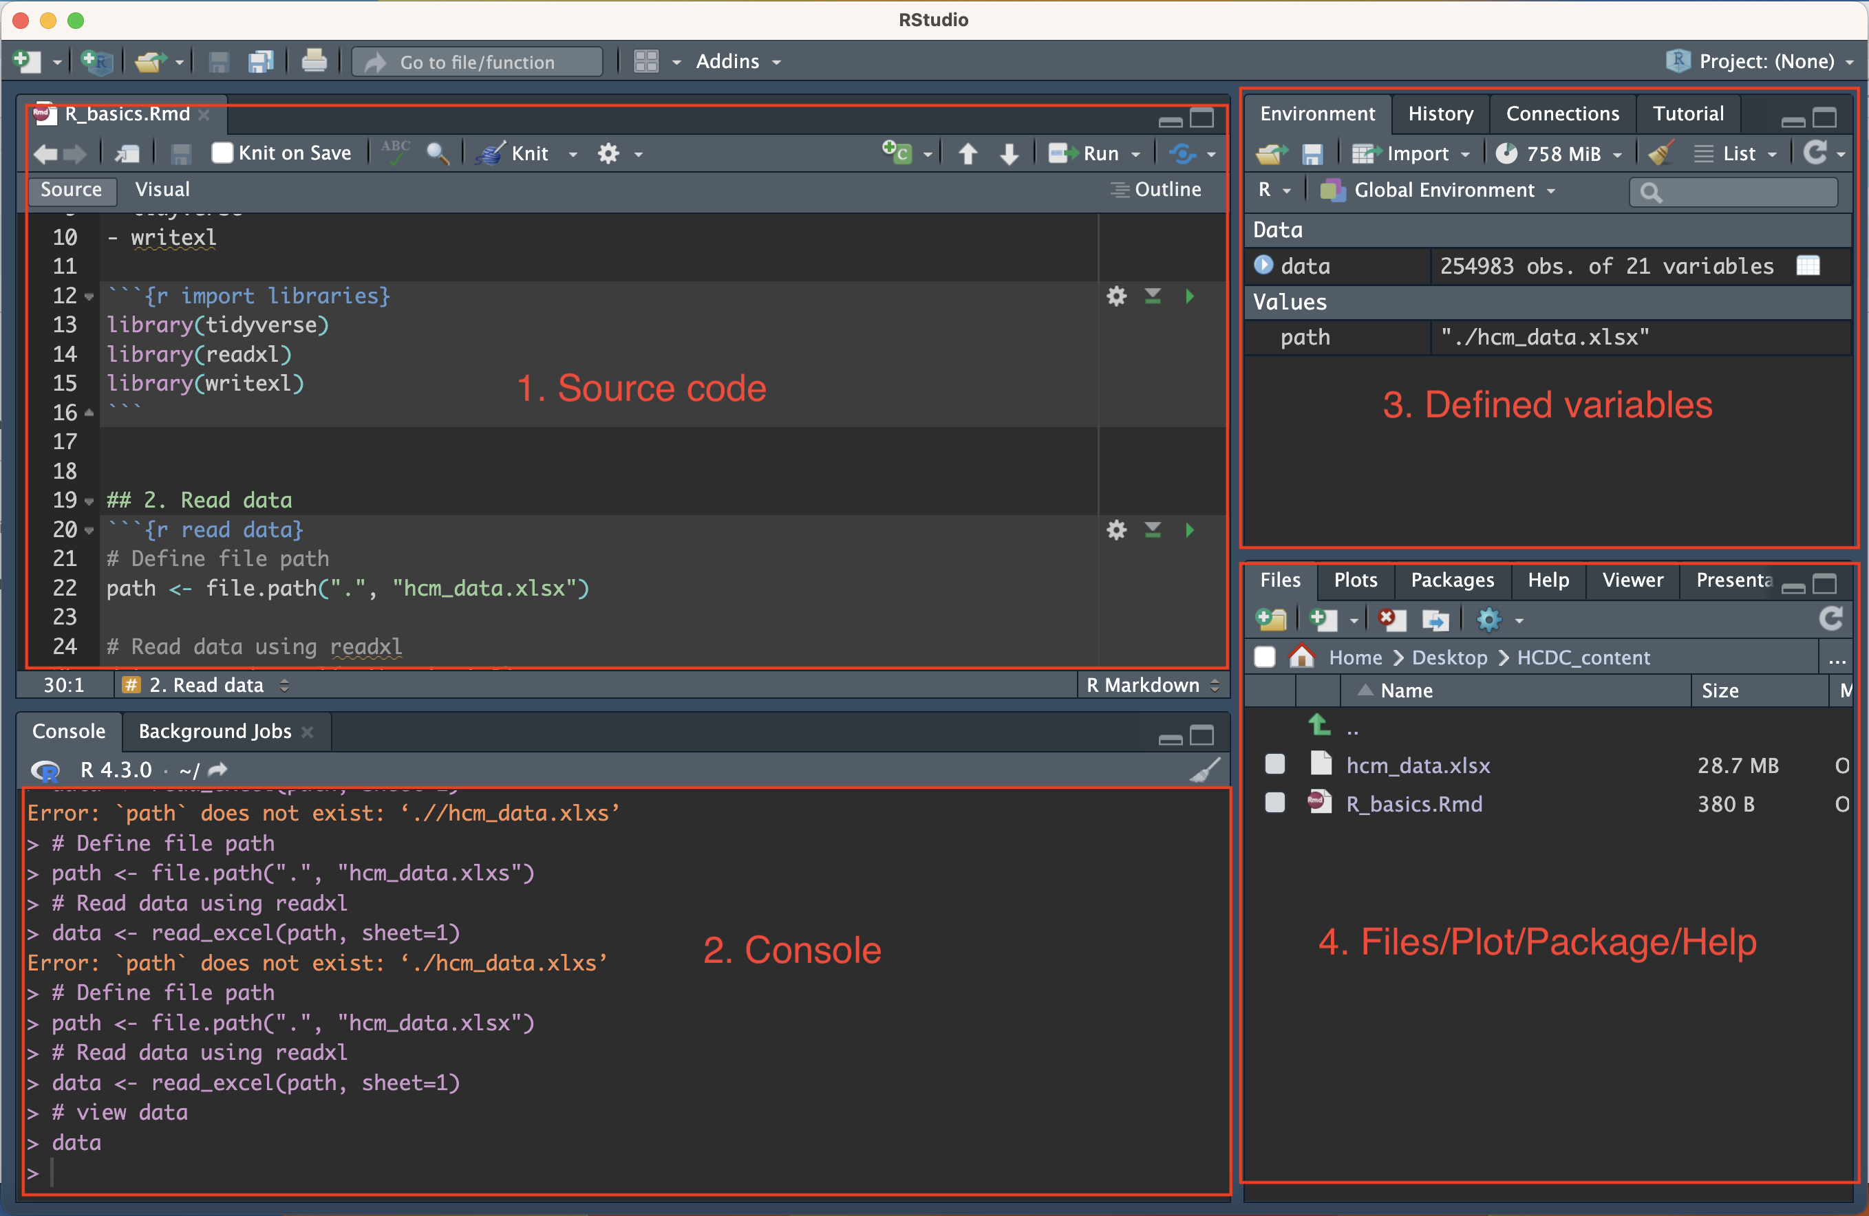Click the delete file icon in Files pane

click(1391, 620)
